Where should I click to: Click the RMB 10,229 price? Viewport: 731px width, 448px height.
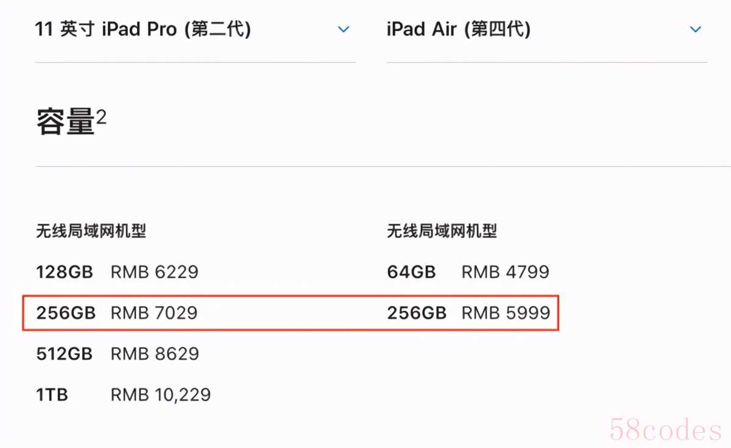(x=160, y=394)
